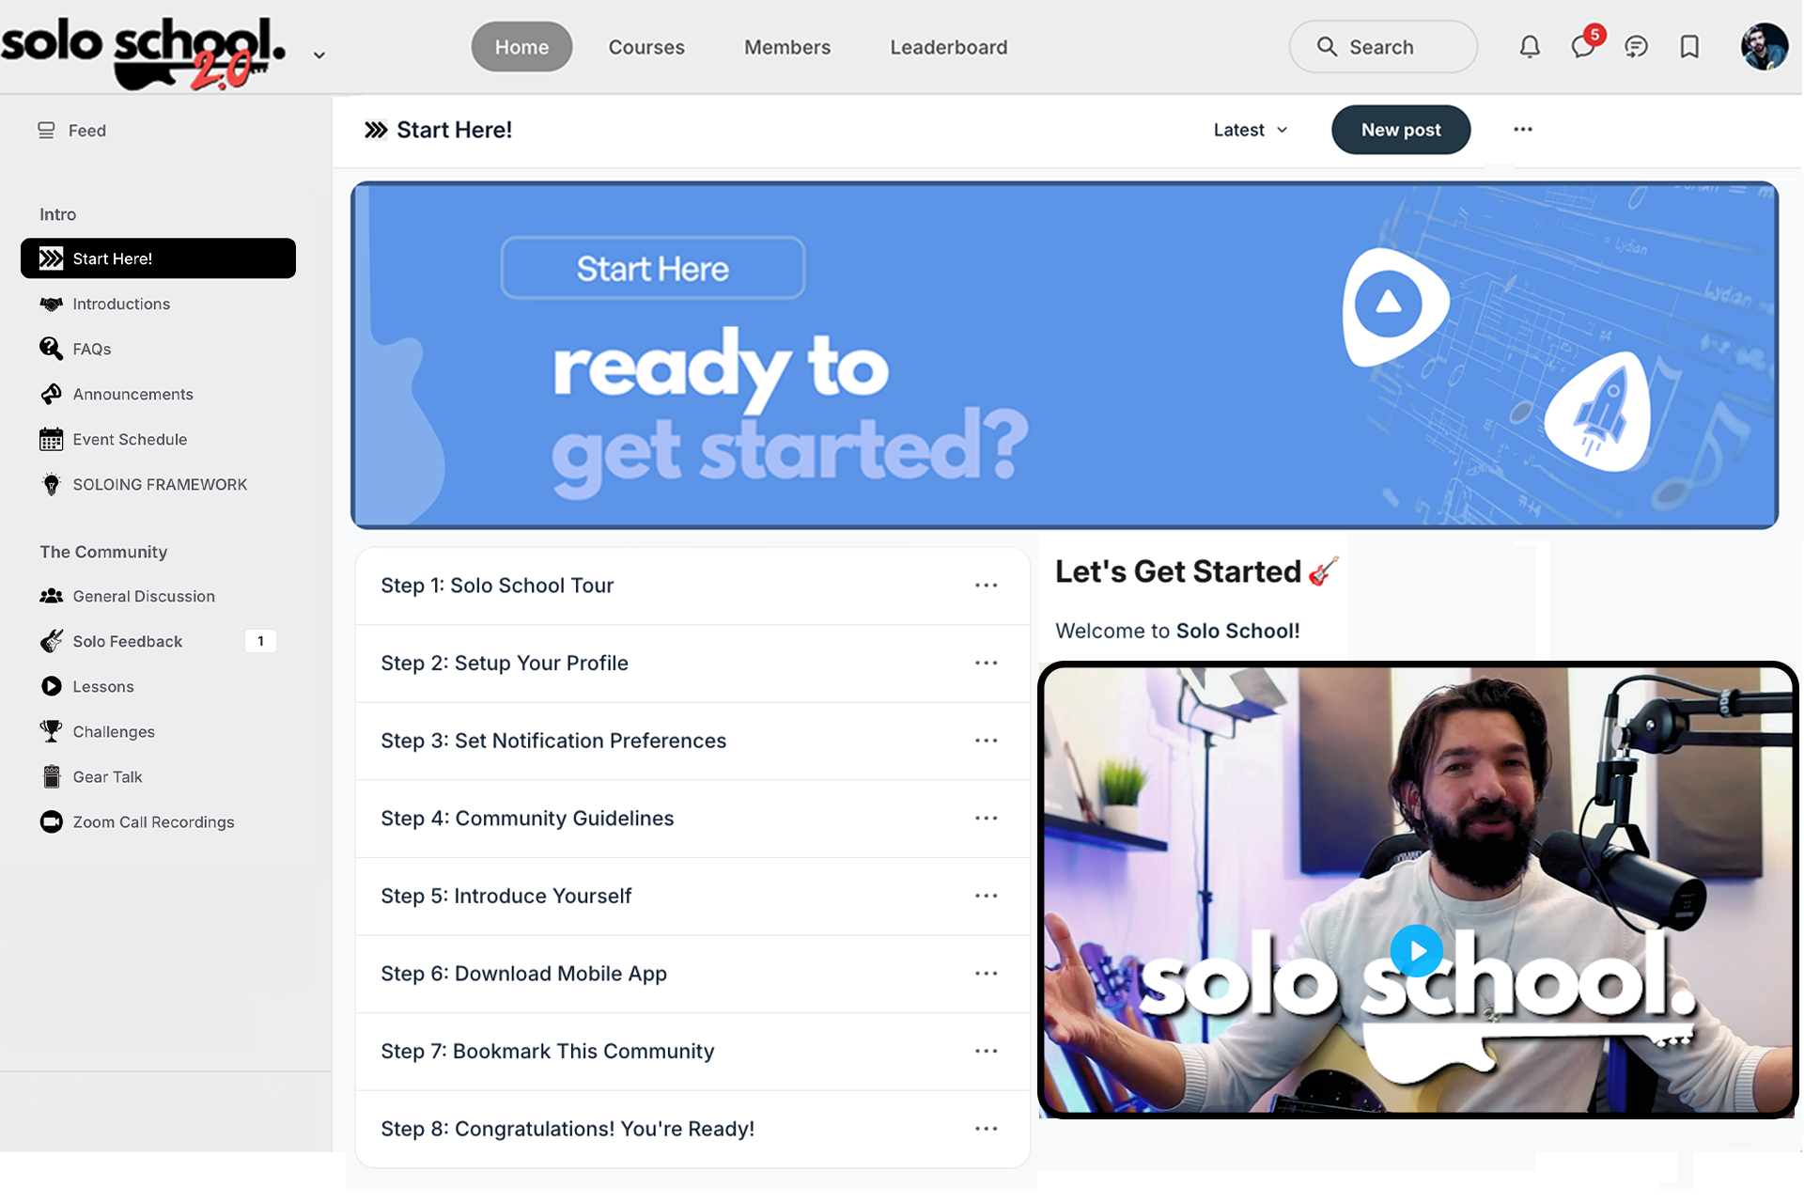This screenshot has height=1203, width=1804.
Task: Click the New post button
Action: point(1401,130)
